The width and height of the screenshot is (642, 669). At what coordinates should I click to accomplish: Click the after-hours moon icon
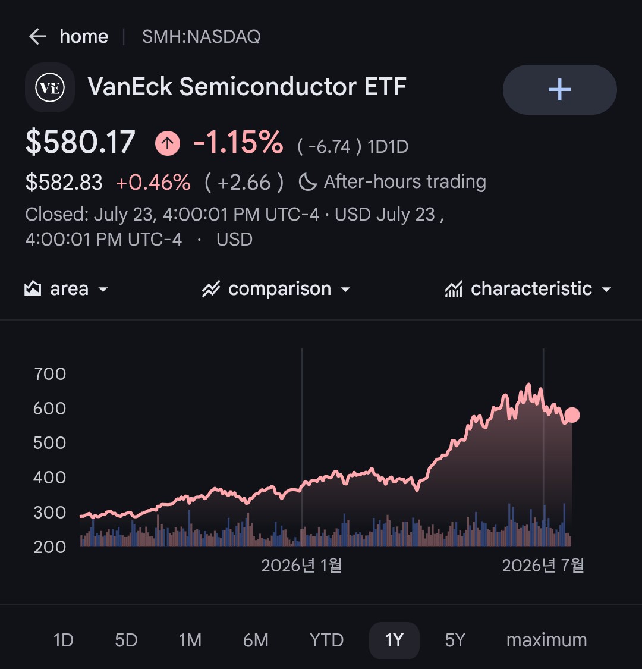pyautogui.click(x=307, y=182)
